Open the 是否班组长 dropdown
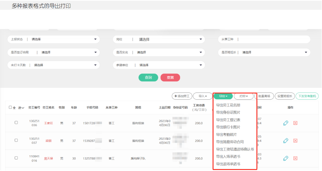 (264, 52)
